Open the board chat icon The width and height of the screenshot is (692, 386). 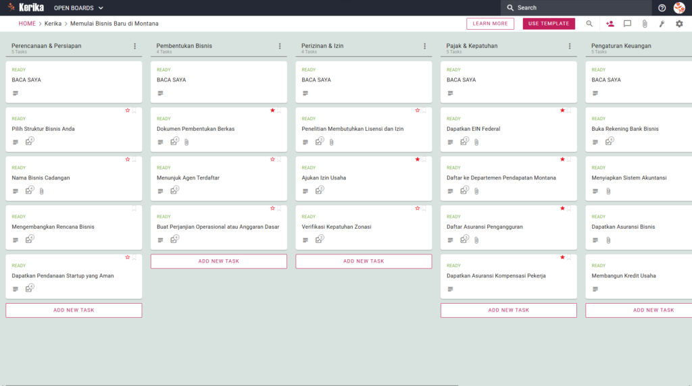point(627,24)
